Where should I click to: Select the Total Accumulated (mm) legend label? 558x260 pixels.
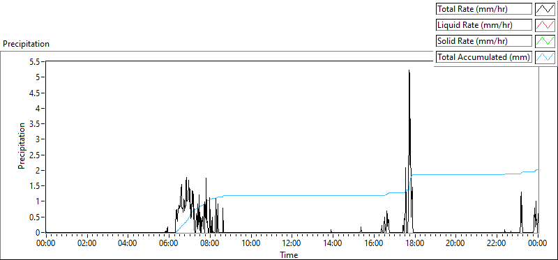point(484,57)
